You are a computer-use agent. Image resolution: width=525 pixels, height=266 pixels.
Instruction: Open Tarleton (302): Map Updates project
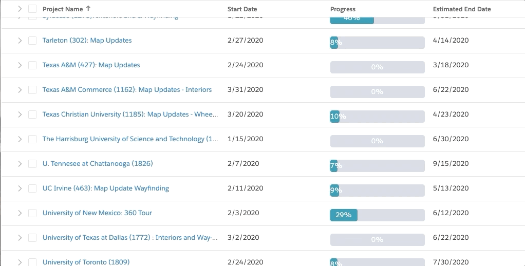click(x=87, y=40)
